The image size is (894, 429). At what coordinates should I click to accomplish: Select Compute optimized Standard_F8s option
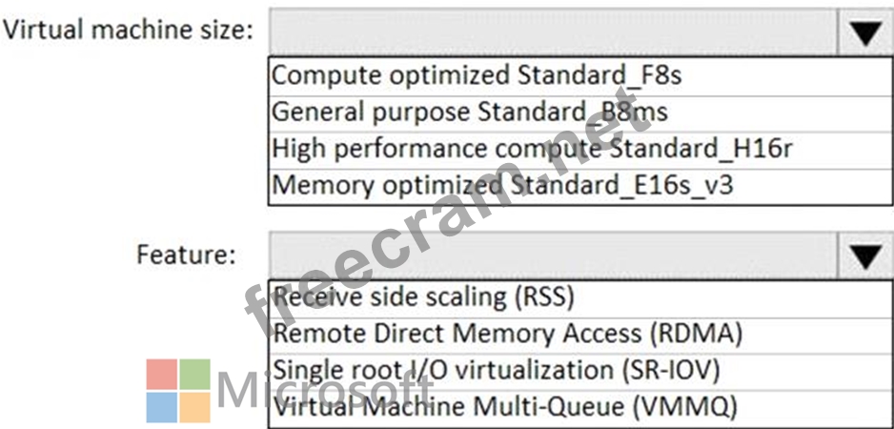[579, 76]
